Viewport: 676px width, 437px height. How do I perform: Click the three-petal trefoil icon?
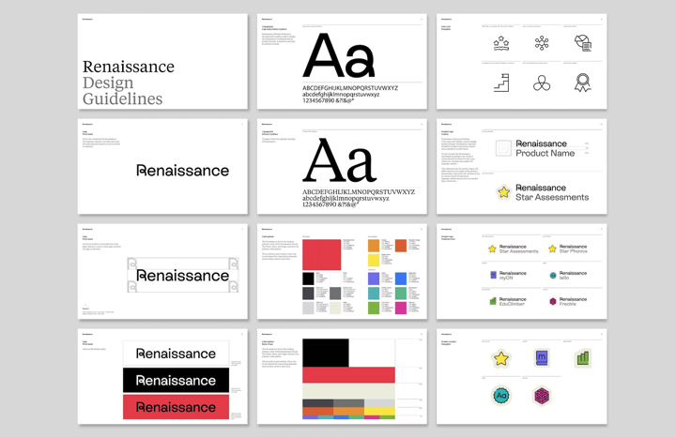pos(542,83)
